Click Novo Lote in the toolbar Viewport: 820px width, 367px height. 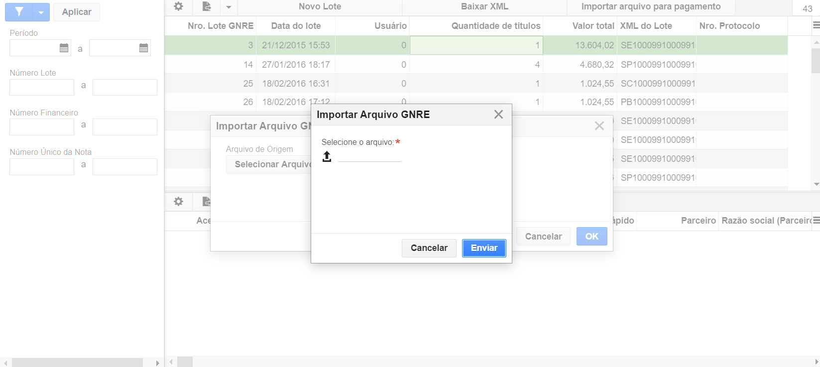pos(320,6)
